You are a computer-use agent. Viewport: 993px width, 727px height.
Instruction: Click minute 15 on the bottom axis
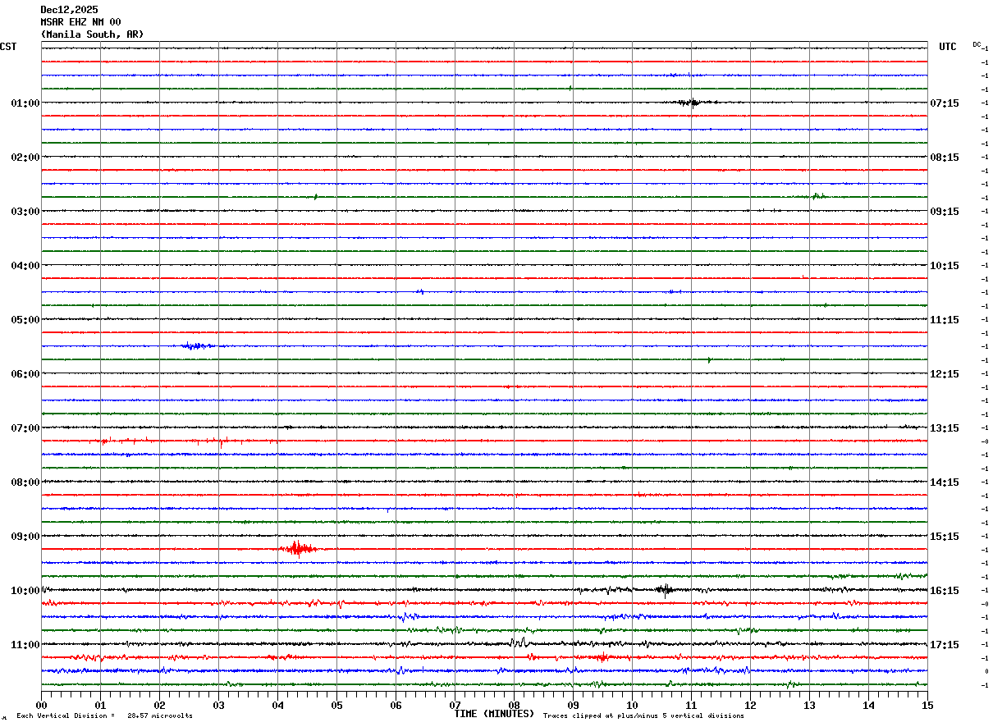click(x=927, y=705)
